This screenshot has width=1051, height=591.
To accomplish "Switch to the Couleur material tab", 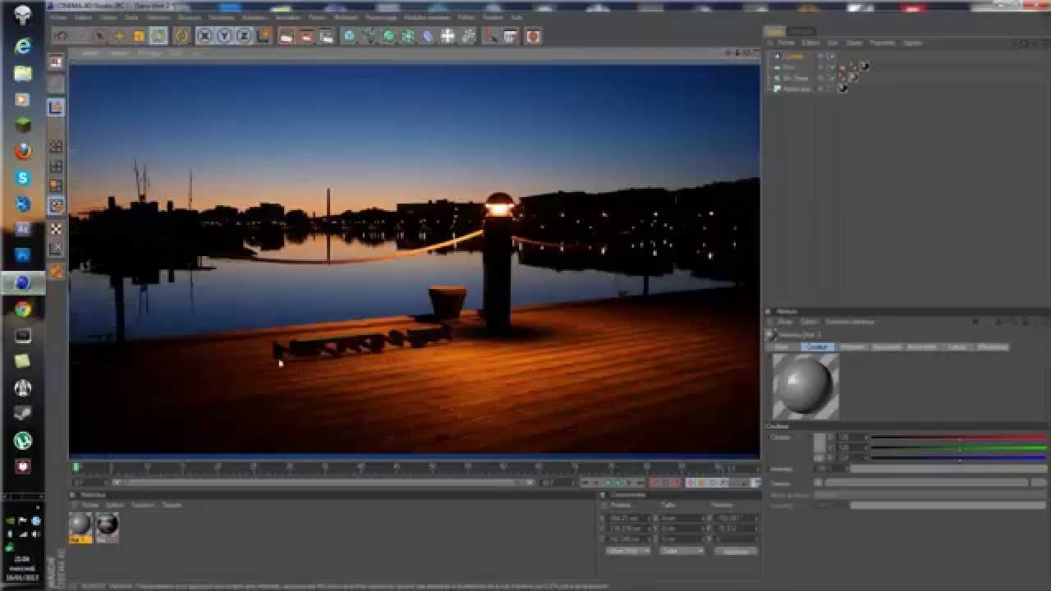I will 817,347.
